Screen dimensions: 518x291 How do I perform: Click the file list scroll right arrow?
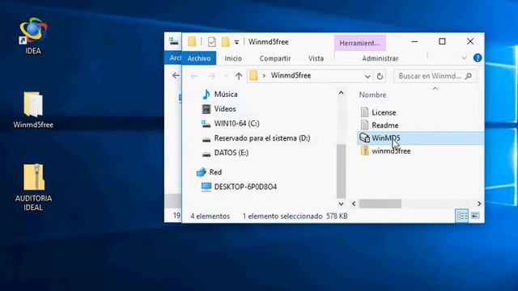pyautogui.click(x=479, y=204)
